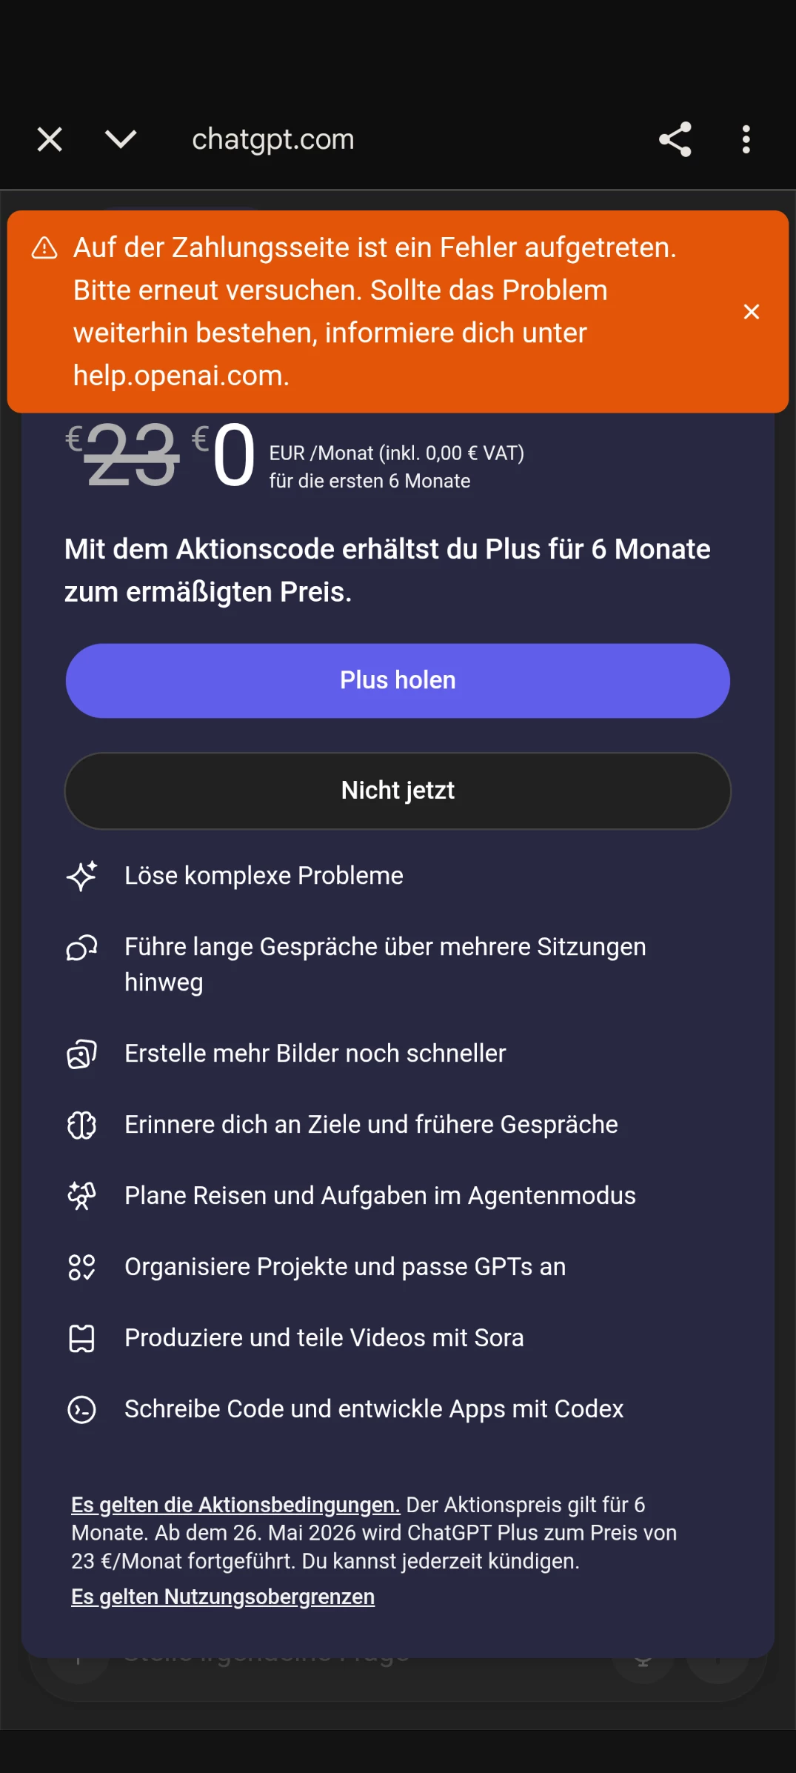Tap the sparkle icon beside Löse komplexe Probleme
This screenshot has width=796, height=1773.
pyautogui.click(x=81, y=876)
